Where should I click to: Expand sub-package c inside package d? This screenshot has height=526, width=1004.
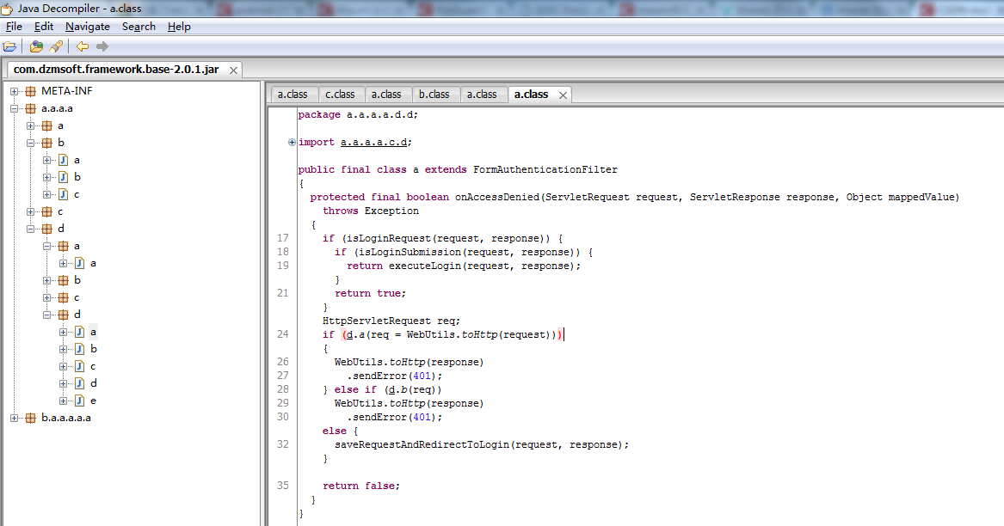(x=46, y=298)
